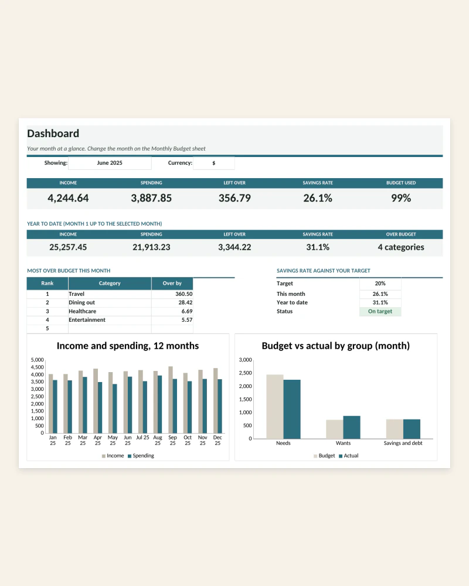Click Savings rate against your target heading

pyautogui.click(x=324, y=271)
